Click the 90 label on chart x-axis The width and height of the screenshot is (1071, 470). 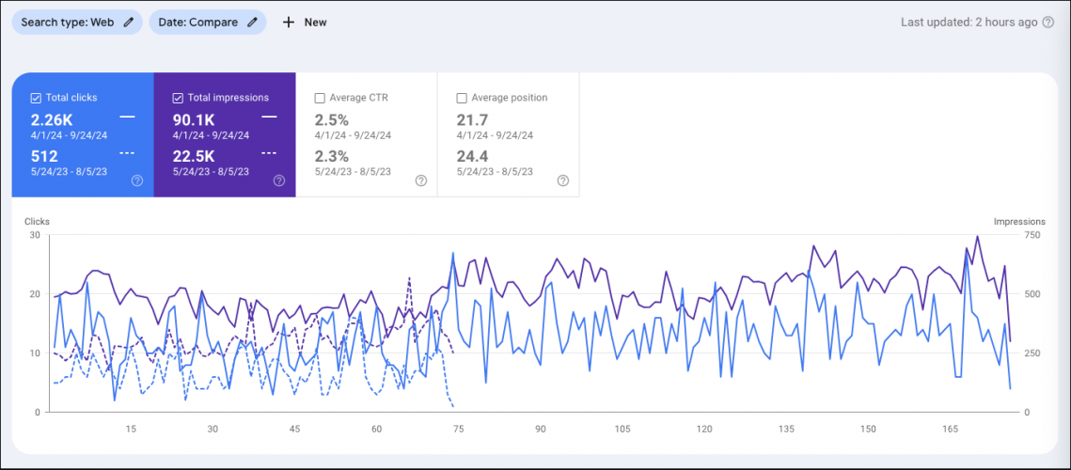540,430
